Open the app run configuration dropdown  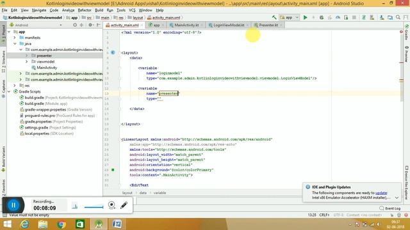tap(289, 17)
